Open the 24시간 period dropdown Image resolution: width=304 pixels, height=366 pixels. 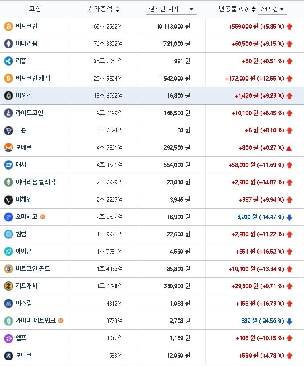272,9
